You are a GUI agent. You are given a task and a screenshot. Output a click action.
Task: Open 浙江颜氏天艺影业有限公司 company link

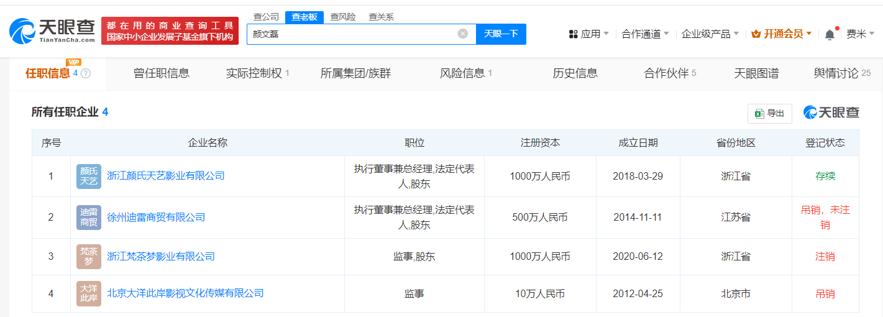[x=166, y=176]
